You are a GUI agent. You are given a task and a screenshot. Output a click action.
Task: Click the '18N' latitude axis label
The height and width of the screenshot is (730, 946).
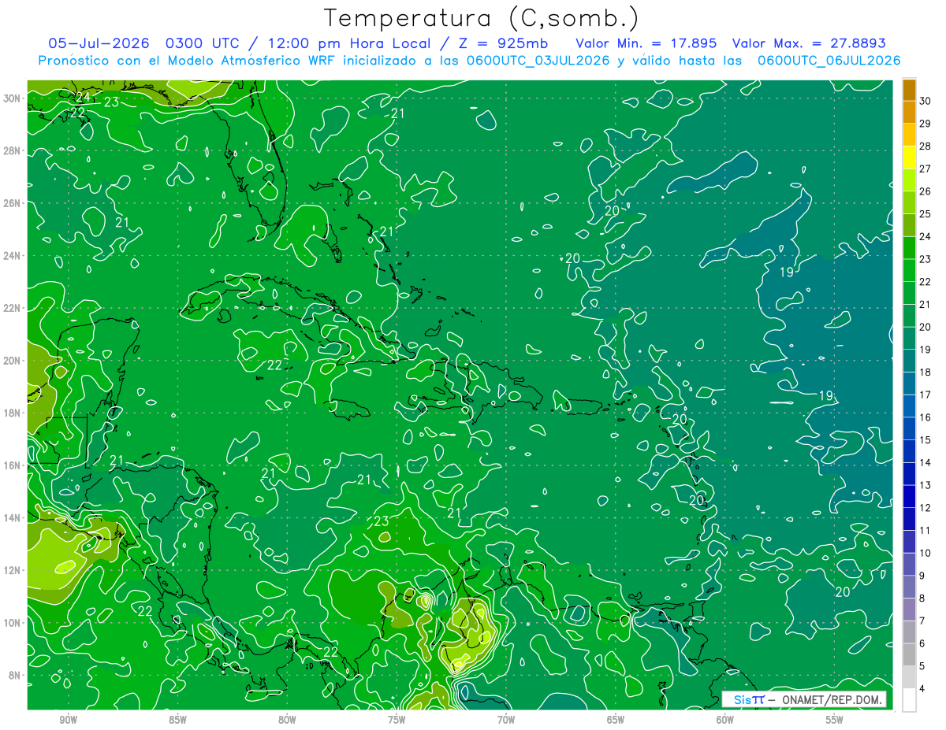(x=12, y=413)
